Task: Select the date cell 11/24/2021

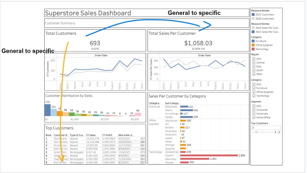Action: pos(125,159)
